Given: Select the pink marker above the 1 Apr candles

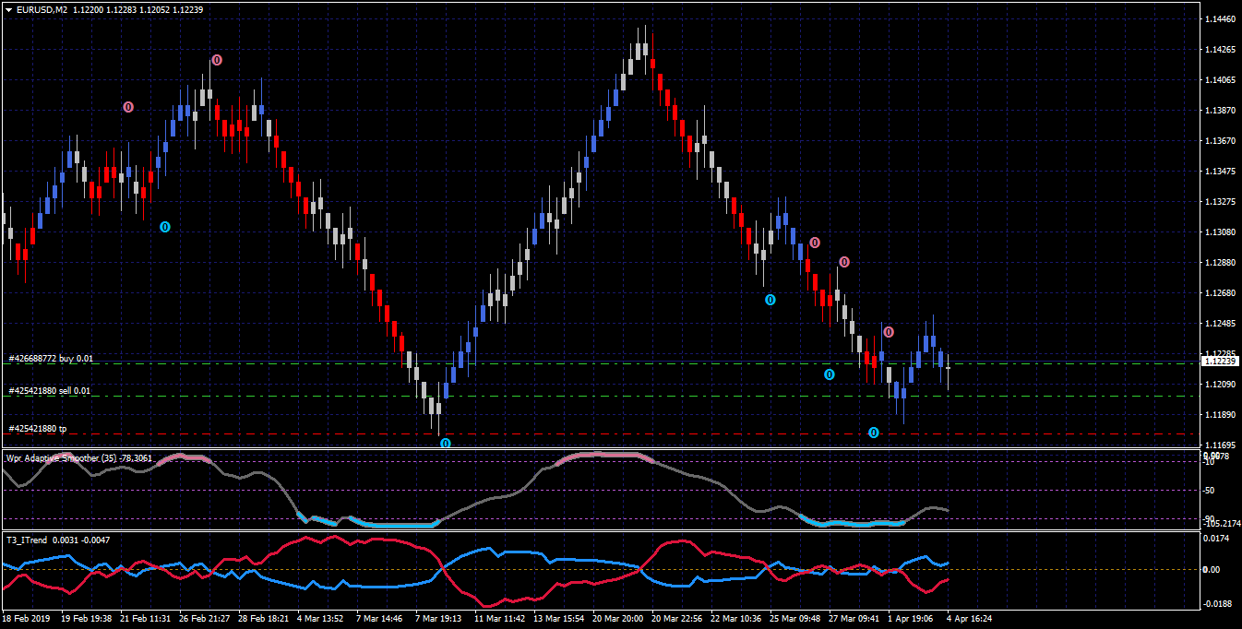Looking at the screenshot, I should point(888,332).
